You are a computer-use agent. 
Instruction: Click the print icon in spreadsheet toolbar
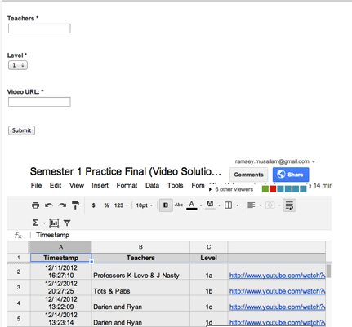tap(35, 205)
